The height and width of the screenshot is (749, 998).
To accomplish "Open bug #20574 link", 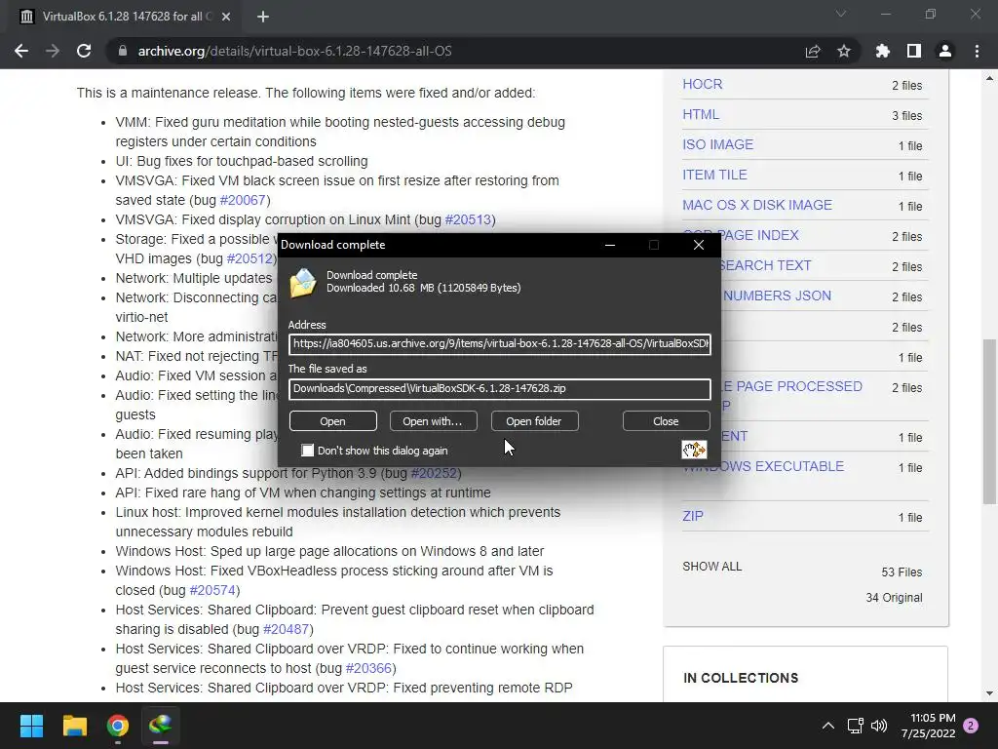I will click(x=212, y=590).
